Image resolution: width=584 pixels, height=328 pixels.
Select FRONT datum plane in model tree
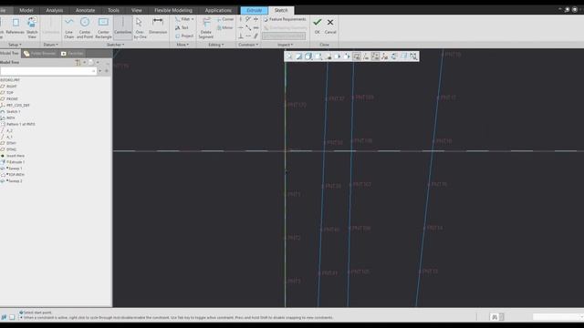pos(12,99)
